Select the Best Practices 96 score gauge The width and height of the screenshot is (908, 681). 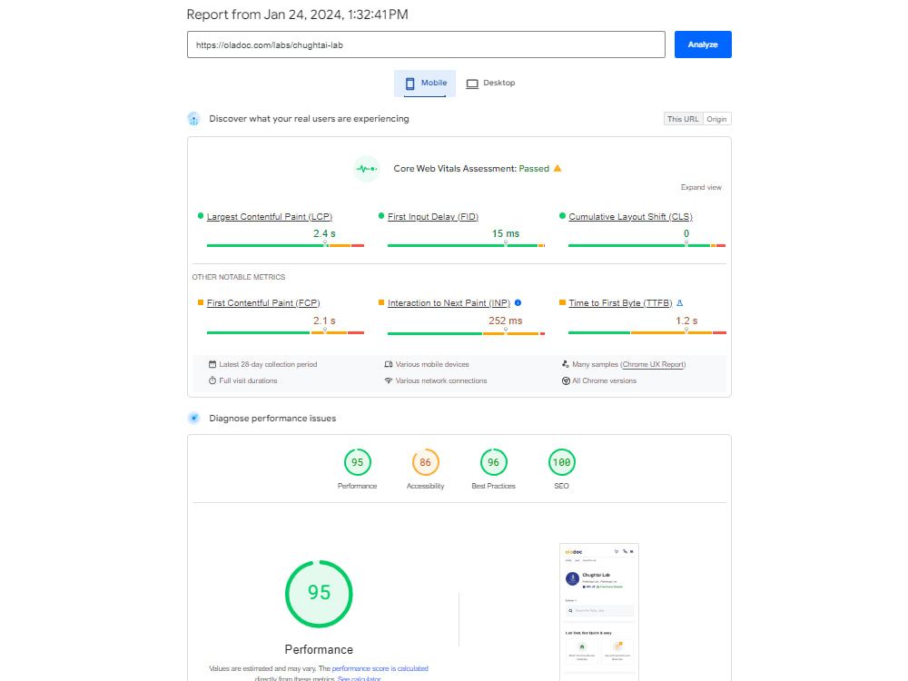pyautogui.click(x=493, y=462)
